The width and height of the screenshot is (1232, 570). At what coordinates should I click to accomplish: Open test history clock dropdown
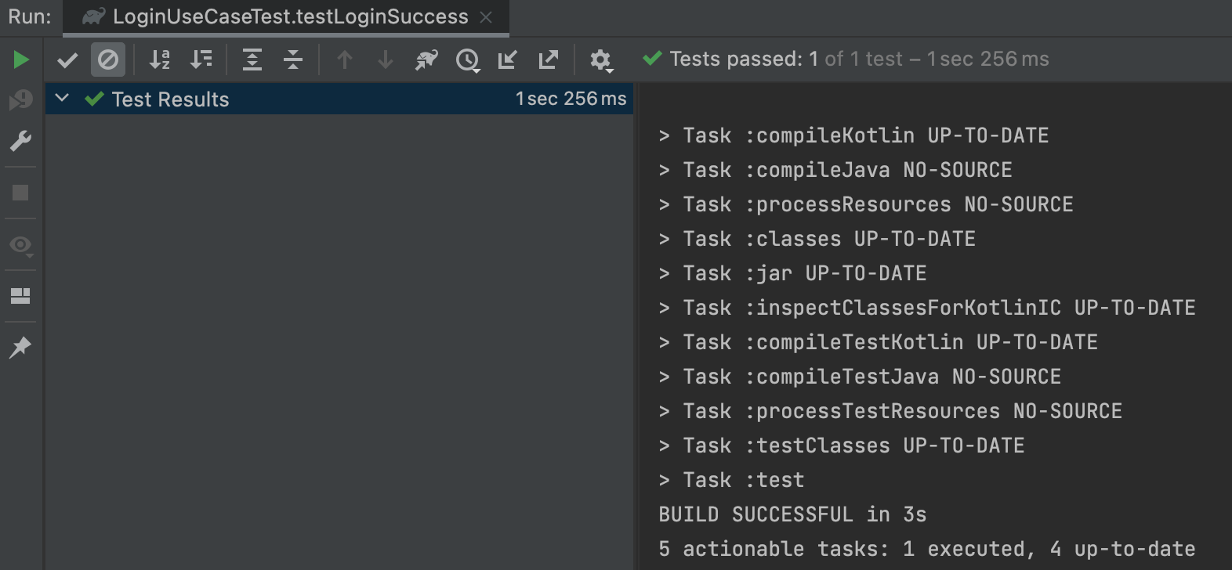point(468,60)
